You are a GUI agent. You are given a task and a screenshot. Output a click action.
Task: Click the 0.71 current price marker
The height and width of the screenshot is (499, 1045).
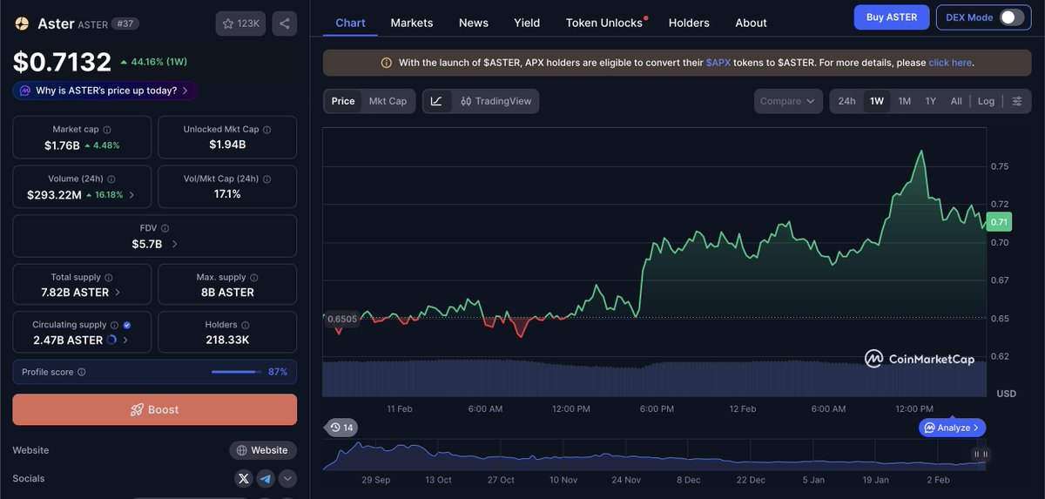click(1000, 222)
